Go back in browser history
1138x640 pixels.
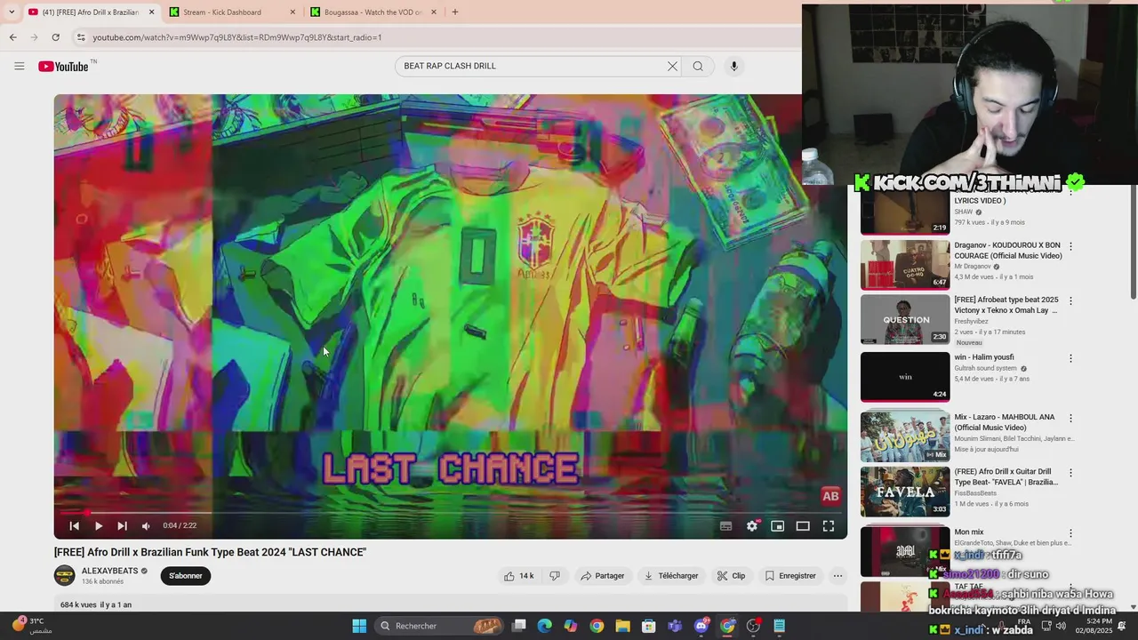coord(12,37)
